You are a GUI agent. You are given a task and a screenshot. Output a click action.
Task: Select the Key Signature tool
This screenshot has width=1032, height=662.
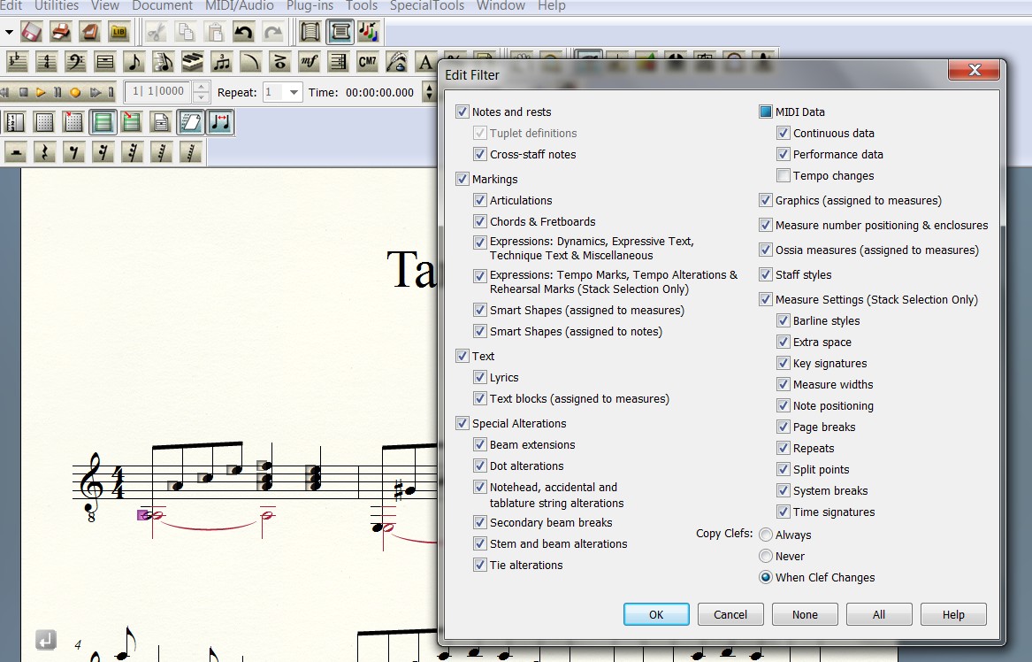pos(19,61)
